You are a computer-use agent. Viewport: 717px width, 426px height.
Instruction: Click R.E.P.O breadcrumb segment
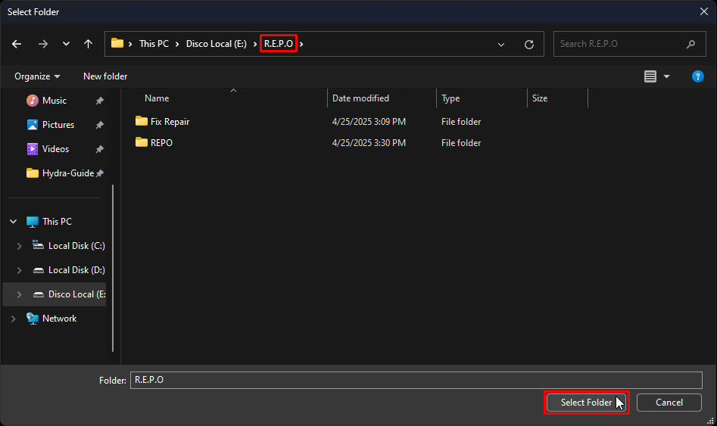[279, 44]
